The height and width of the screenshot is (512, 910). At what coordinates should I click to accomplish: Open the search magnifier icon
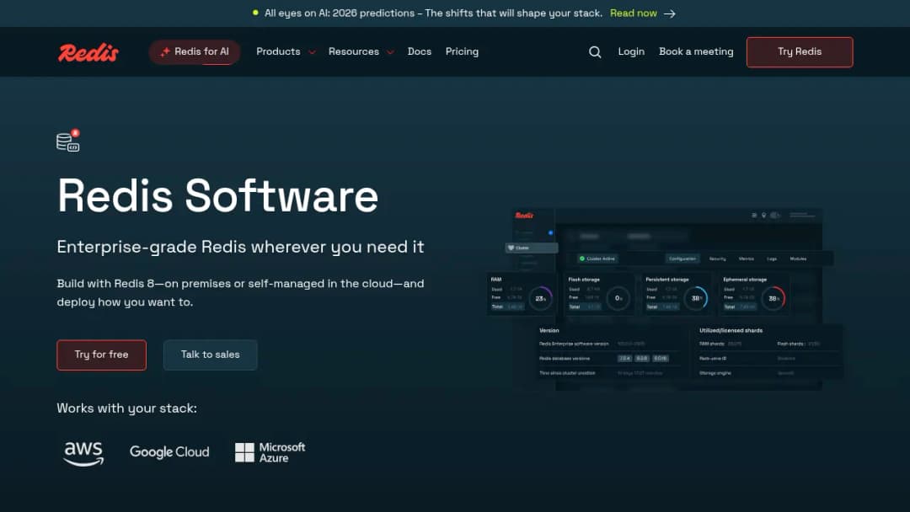point(595,52)
